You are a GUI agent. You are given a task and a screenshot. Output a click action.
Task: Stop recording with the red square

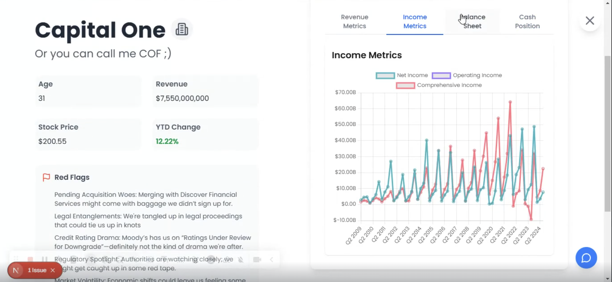coord(30,259)
